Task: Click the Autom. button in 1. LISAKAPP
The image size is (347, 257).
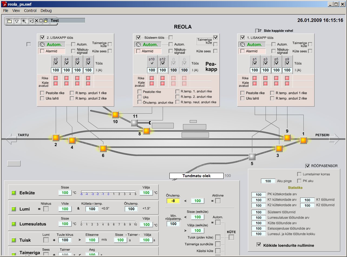Action: tap(254, 44)
